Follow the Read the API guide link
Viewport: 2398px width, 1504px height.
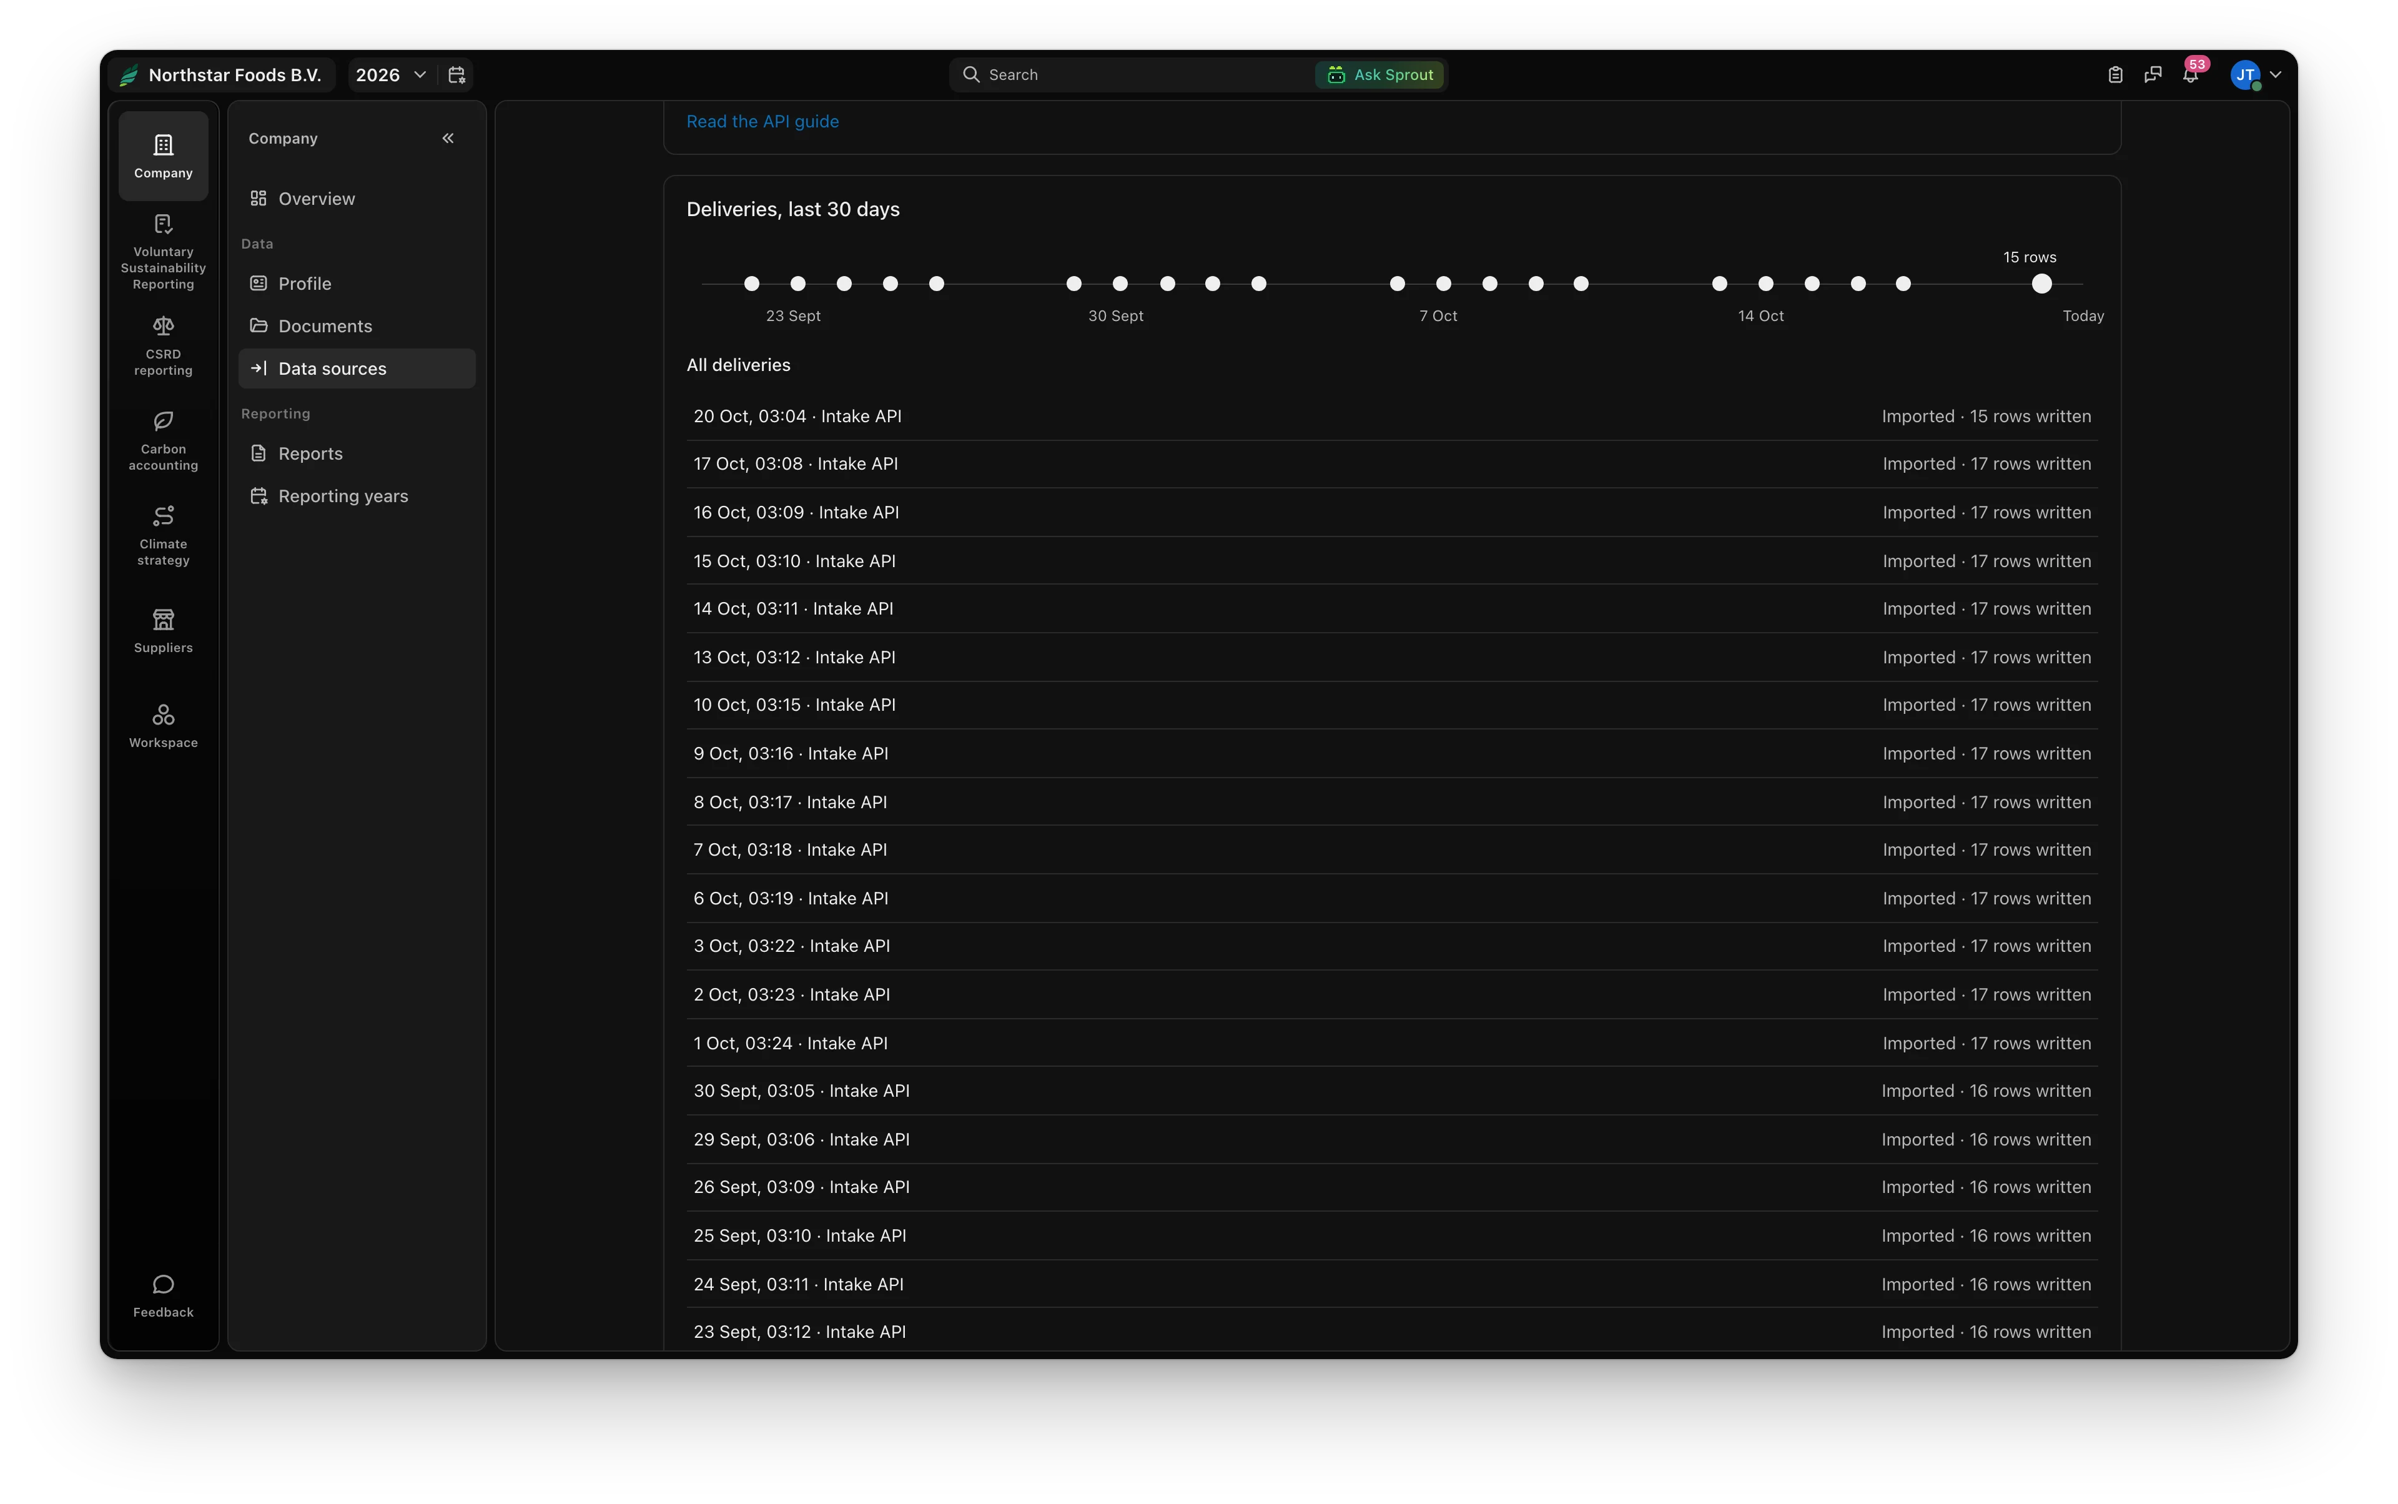point(763,121)
